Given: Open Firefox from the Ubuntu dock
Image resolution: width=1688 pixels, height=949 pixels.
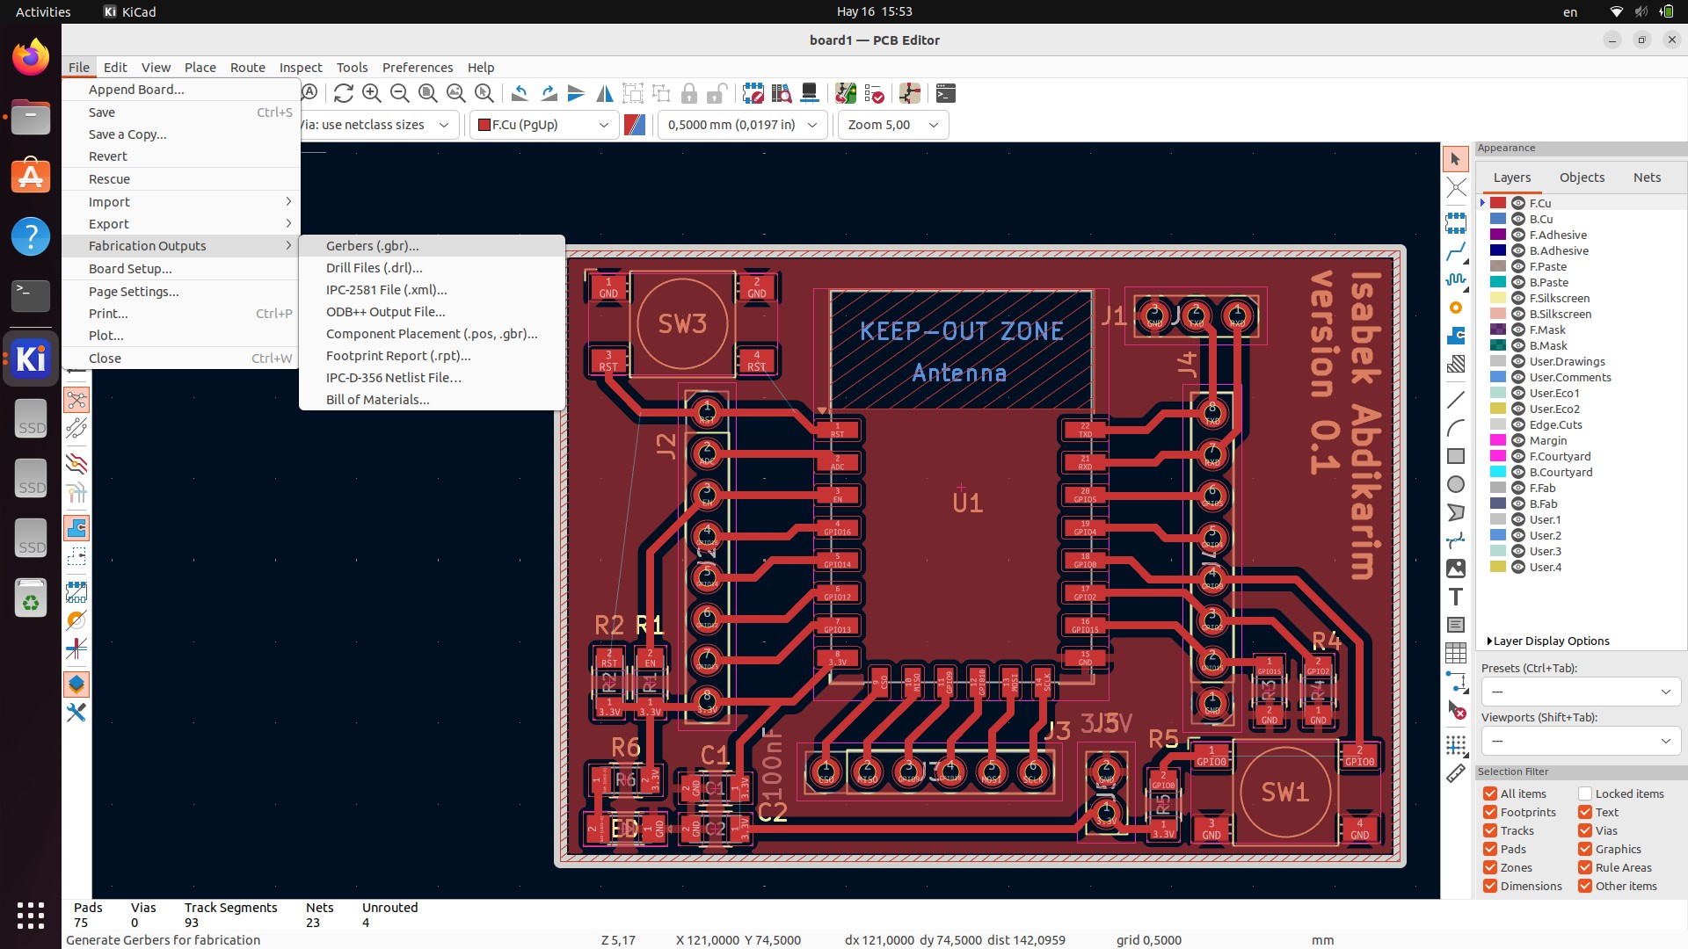Looking at the screenshot, I should click(x=31, y=58).
